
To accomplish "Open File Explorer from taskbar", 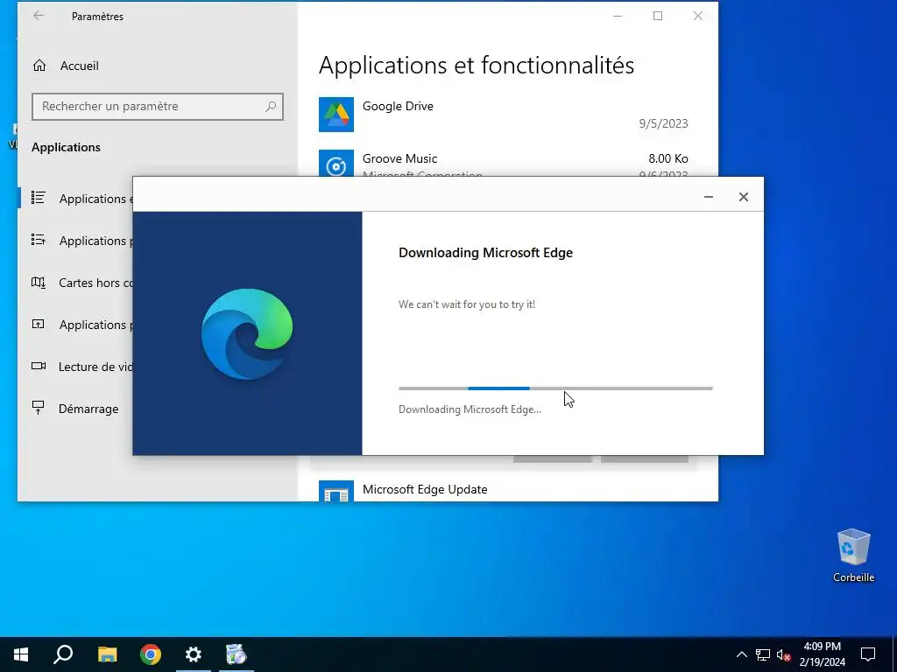I will tap(107, 654).
